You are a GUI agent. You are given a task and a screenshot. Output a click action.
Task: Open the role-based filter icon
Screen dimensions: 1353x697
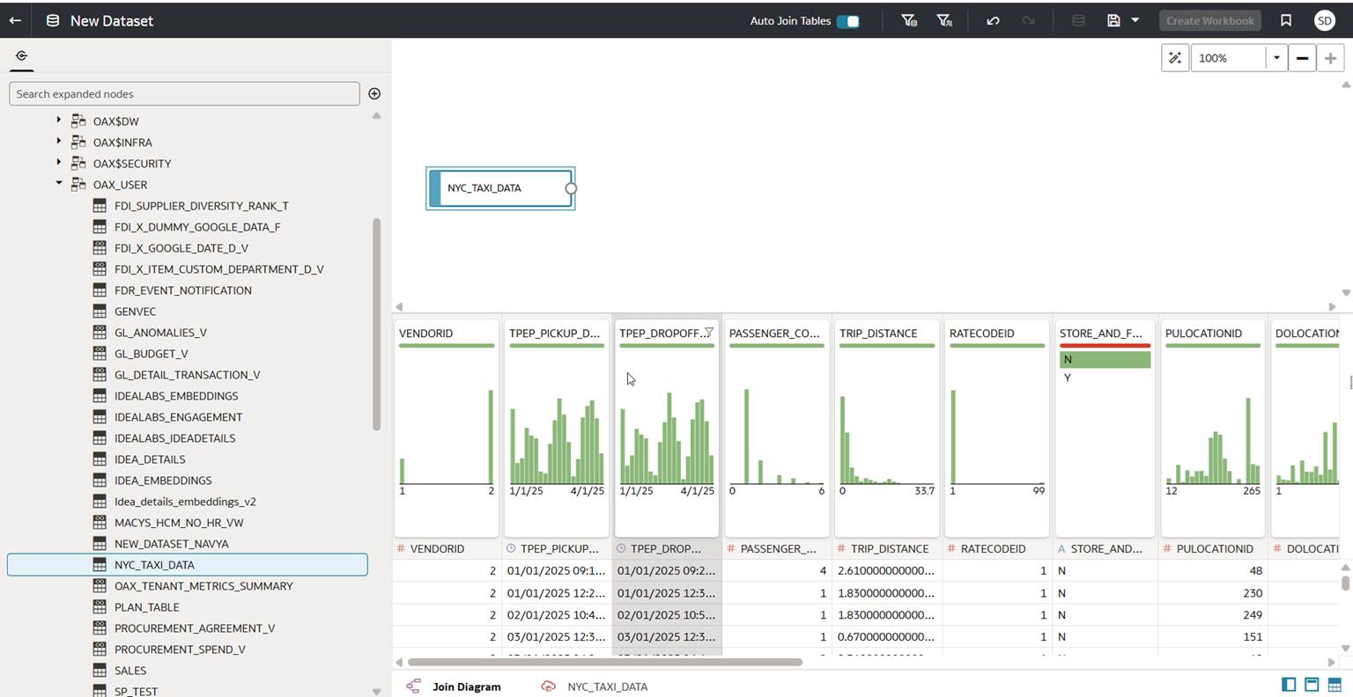click(x=944, y=20)
